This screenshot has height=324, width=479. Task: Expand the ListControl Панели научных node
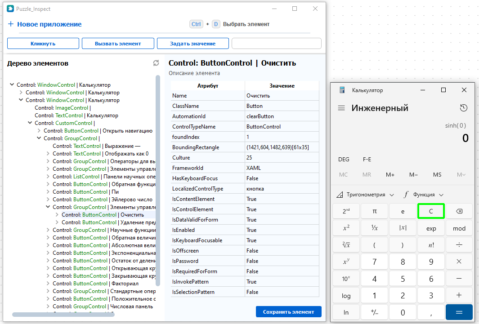pos(48,176)
